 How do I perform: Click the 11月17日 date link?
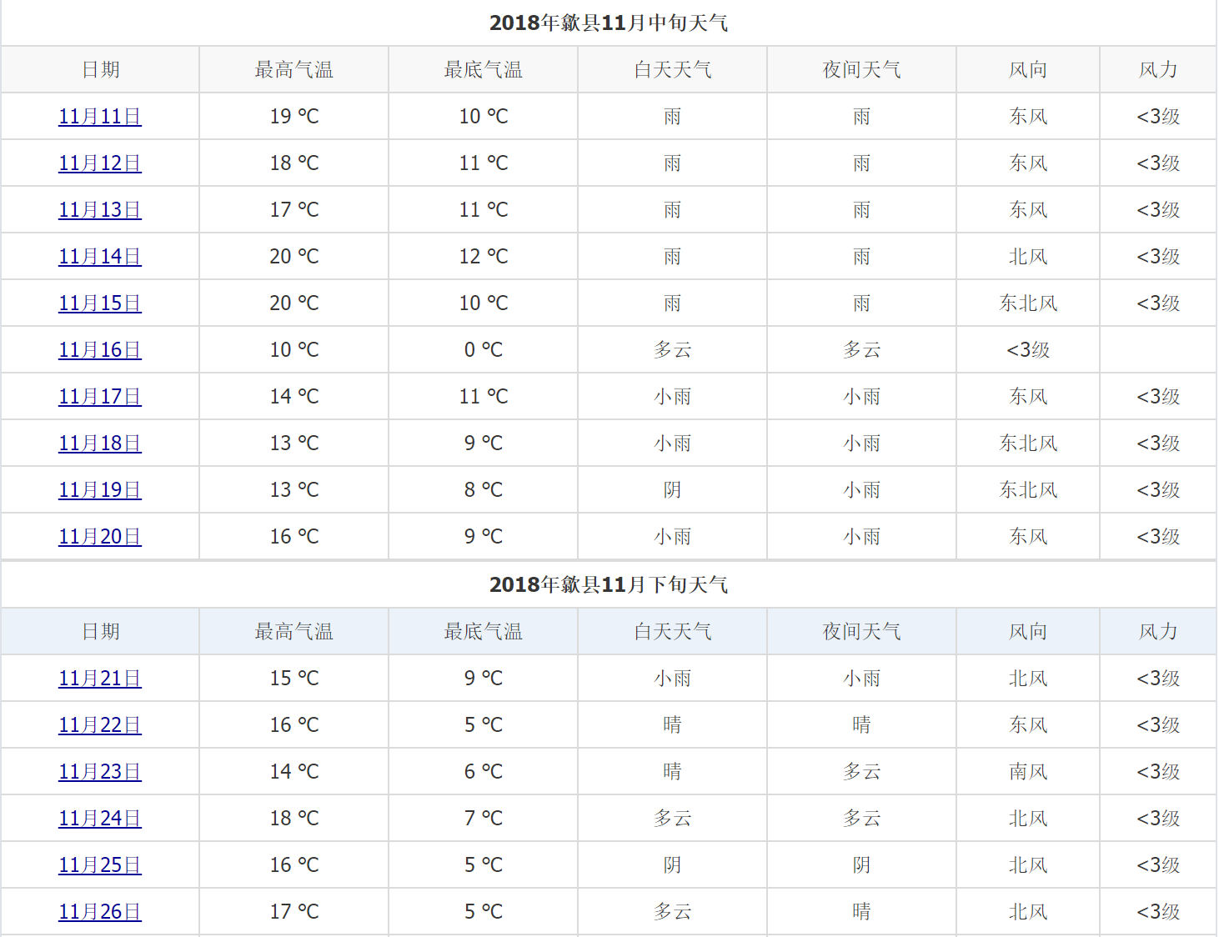click(x=100, y=397)
